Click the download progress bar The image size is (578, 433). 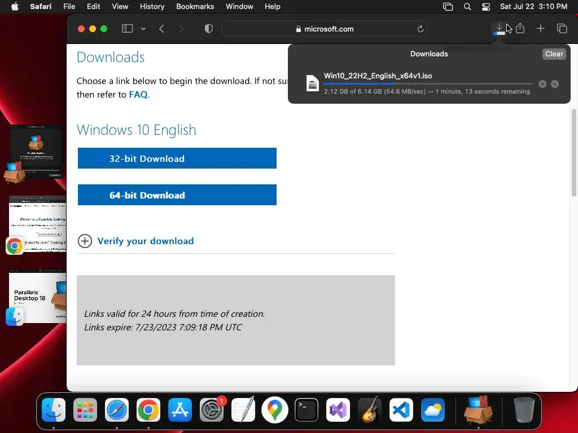tap(428, 84)
